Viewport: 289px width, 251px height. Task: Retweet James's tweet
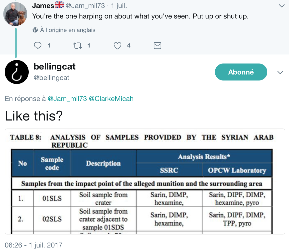coord(77,45)
